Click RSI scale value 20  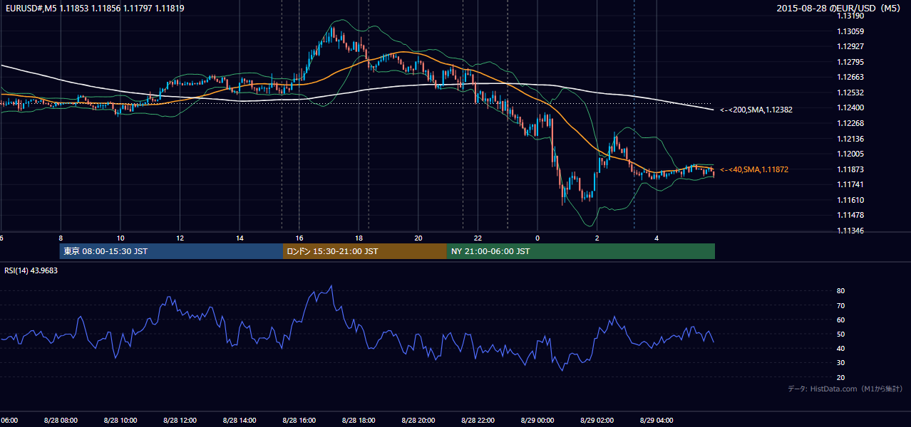(x=841, y=377)
